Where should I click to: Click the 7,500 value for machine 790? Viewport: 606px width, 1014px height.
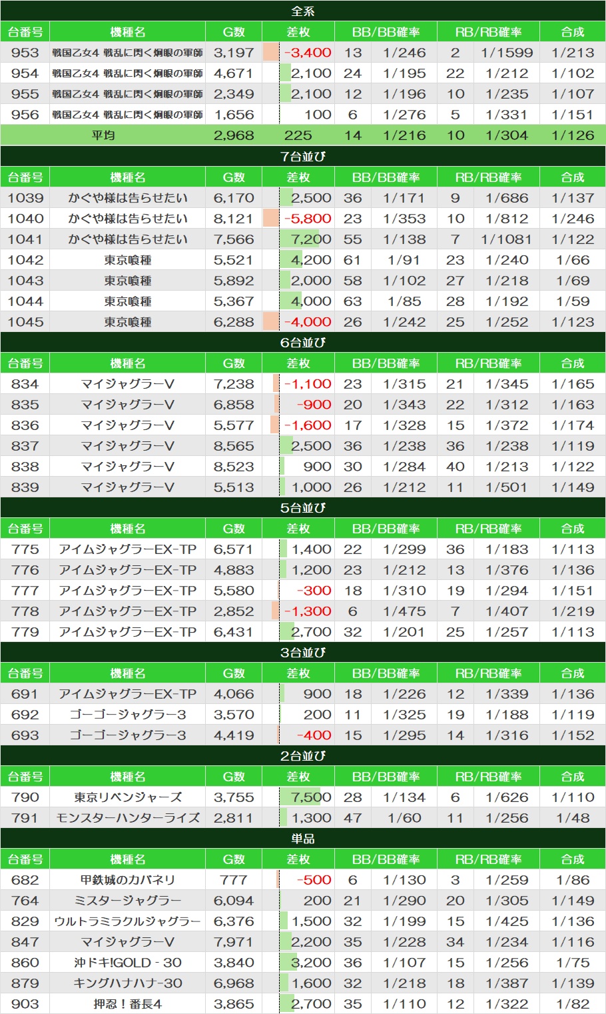coord(311,797)
